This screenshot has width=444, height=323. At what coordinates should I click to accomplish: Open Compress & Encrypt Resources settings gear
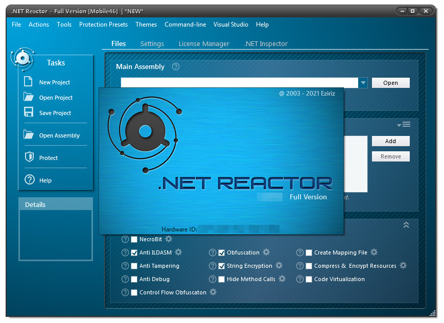[x=403, y=265]
